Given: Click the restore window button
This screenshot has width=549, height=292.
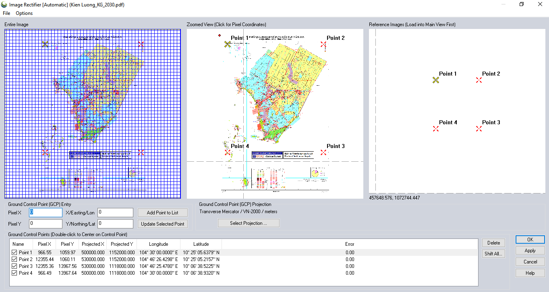Looking at the screenshot, I should tap(522, 4).
